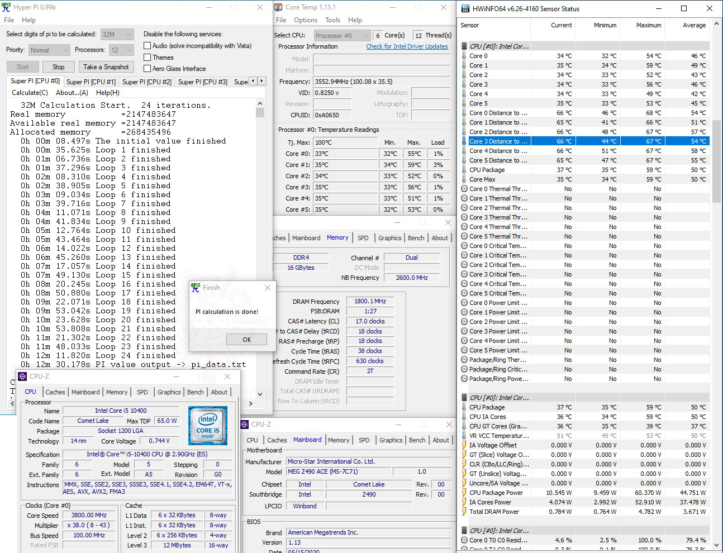
Task: Tick the Themes checkbox in Hyper PI
Action: coord(148,58)
